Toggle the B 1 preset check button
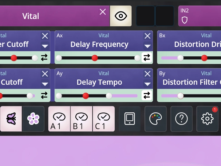Image resolution: width=221 pixels, height=166 pixels. click(81, 119)
